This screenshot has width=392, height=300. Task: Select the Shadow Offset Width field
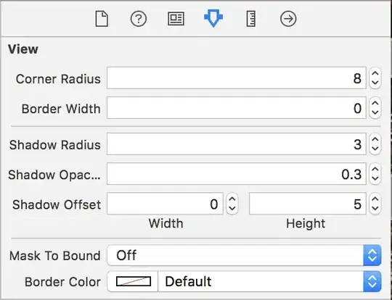tap(165, 204)
